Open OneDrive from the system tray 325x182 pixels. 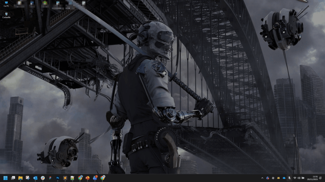pos(284,178)
